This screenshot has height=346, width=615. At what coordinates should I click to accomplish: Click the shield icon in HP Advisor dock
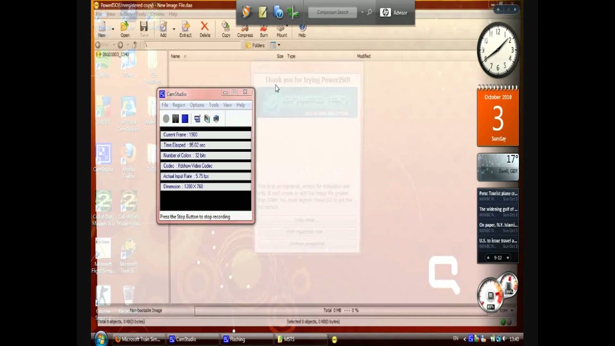tap(246, 12)
